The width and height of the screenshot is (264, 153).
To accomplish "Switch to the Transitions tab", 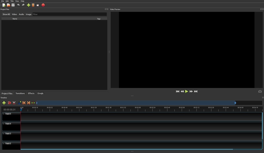I will coord(20,94).
